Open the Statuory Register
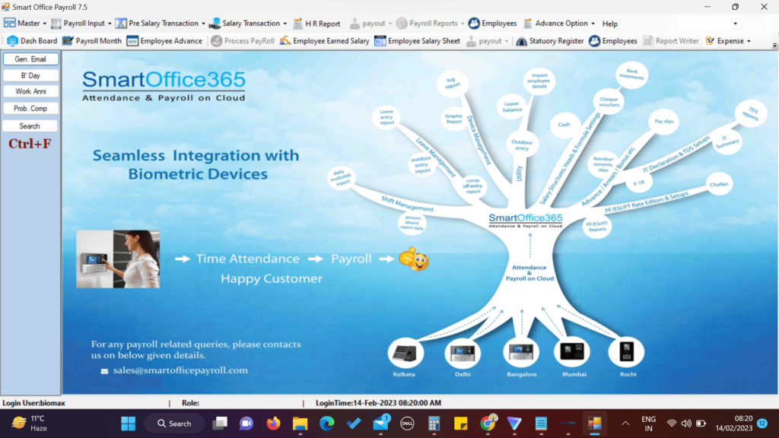Screen dimensions: 779x438 tap(549, 41)
